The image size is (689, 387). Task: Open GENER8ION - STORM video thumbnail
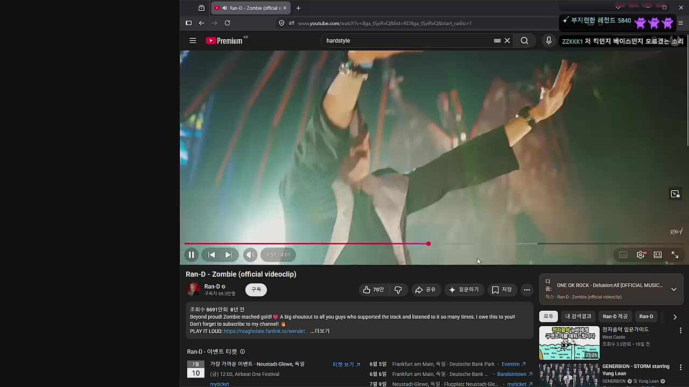(x=569, y=375)
